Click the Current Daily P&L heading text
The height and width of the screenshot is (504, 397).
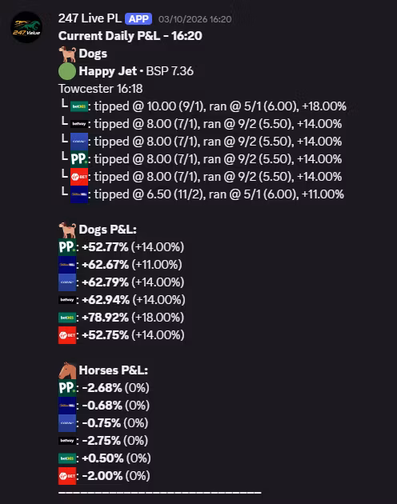[130, 36]
